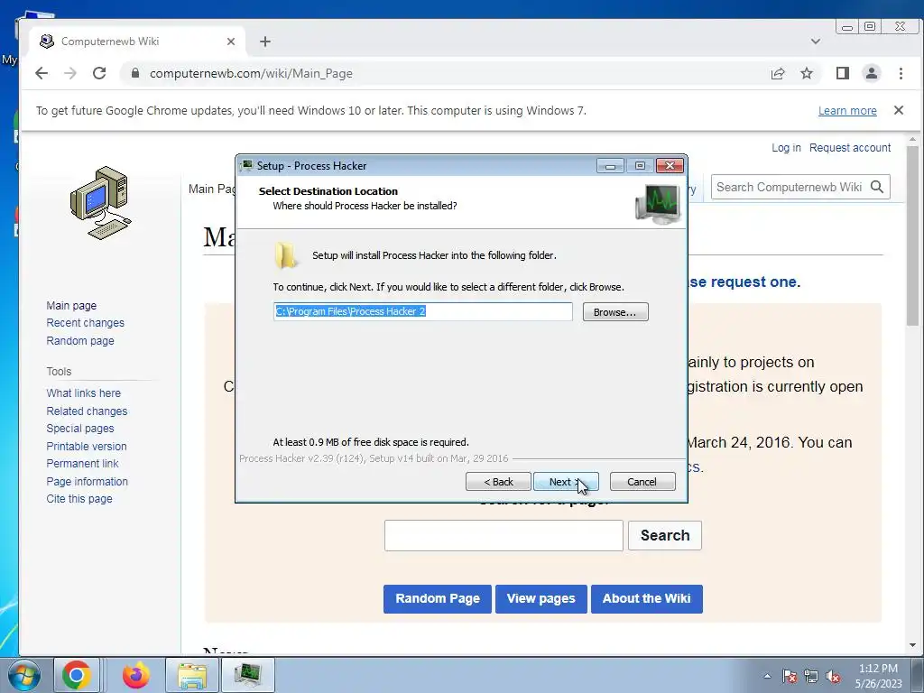Open What links here
924x693 pixels.
84,393
